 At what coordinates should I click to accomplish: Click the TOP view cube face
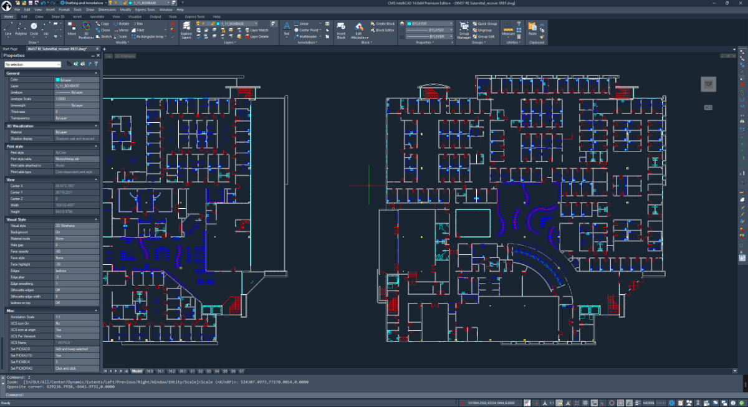708,84
